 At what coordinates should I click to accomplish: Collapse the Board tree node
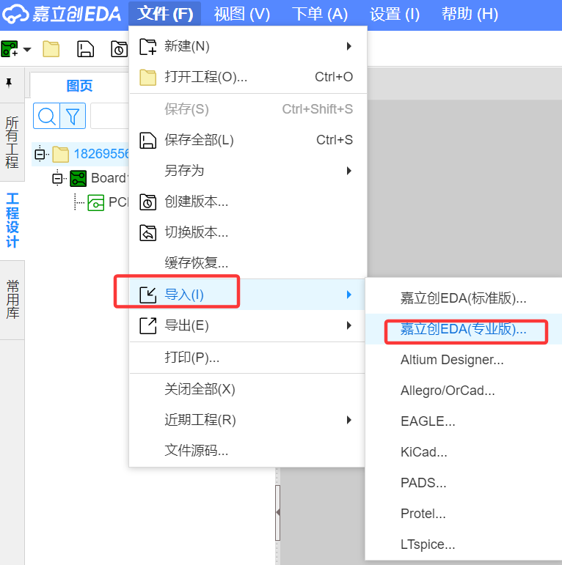pyautogui.click(x=57, y=178)
